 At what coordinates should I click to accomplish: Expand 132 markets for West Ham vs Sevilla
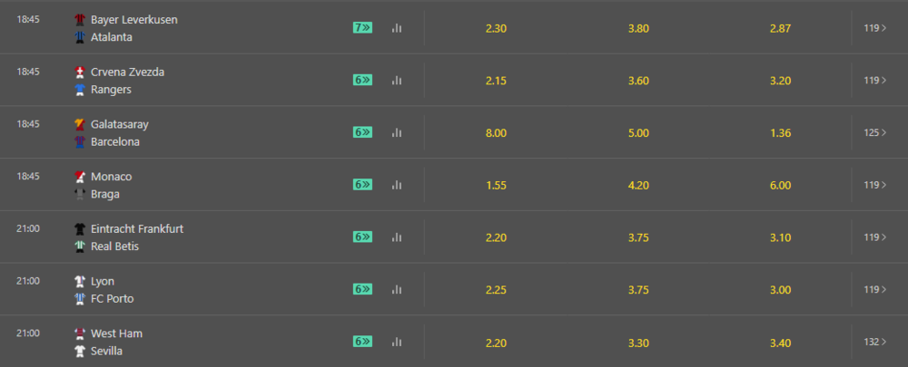(875, 342)
